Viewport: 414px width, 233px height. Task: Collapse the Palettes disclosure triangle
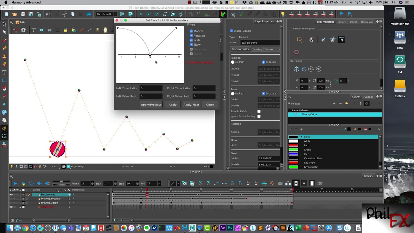[x=289, y=104]
